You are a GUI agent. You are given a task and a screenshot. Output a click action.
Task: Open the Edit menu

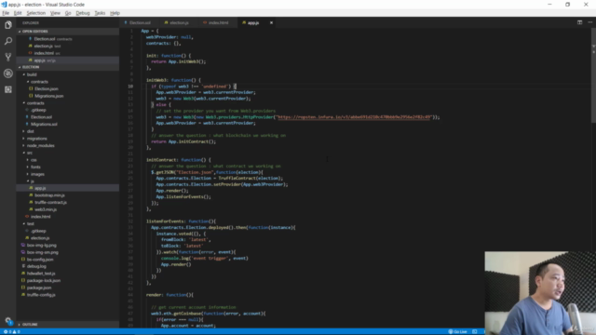(18, 13)
